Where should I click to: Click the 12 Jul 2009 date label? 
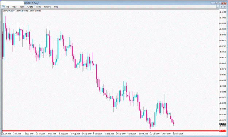[29, 134]
